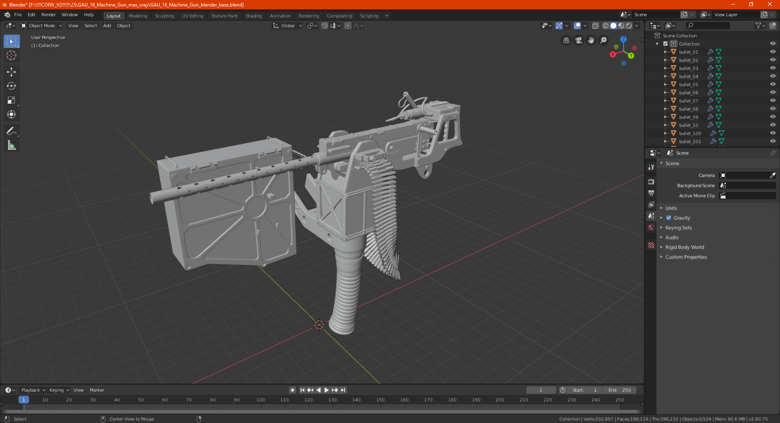Open the Tool properties tab
The image size is (780, 423).
(x=651, y=167)
